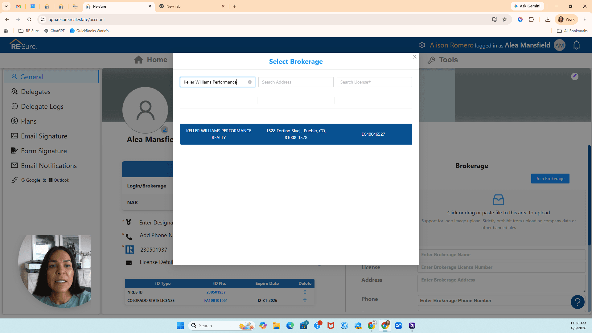This screenshot has height=333, width=592.
Task: Click Enter Brokerage Name field
Action: [501, 255]
